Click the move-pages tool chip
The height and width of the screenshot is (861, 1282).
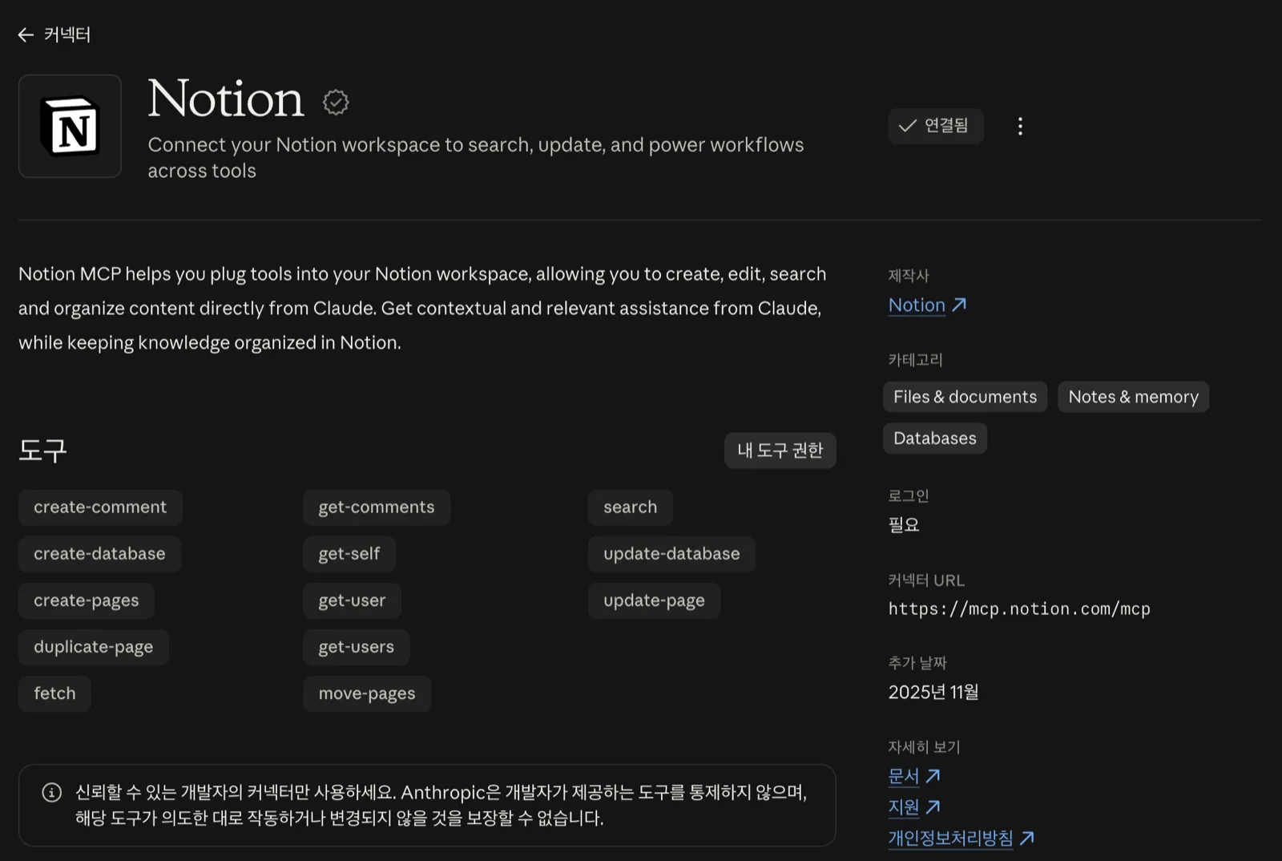point(367,693)
